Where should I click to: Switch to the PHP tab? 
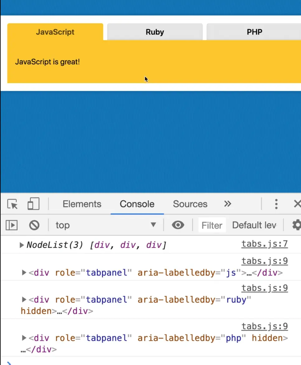pos(254,32)
